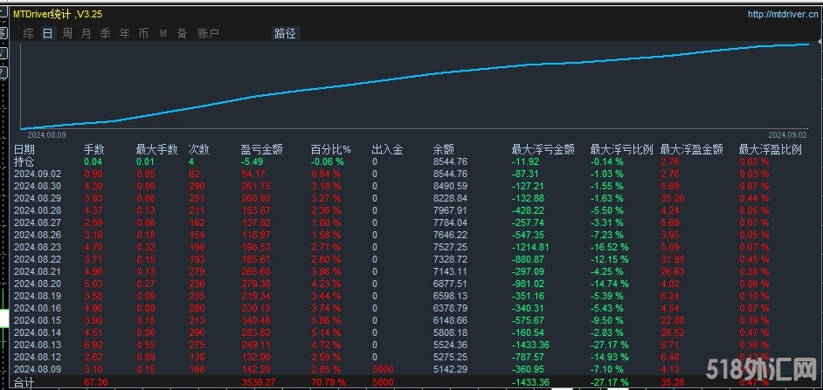This screenshot has width=823, height=390.
Task: Select the 2024.08.09 date row
Action: (x=38, y=370)
